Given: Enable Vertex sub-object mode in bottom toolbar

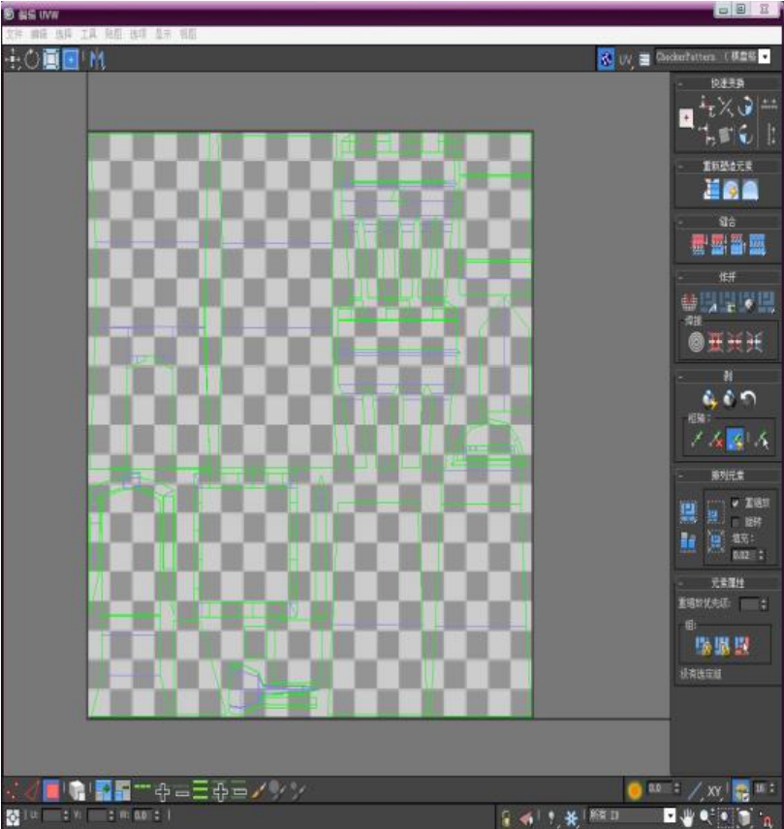Looking at the screenshot, I should click(13, 791).
